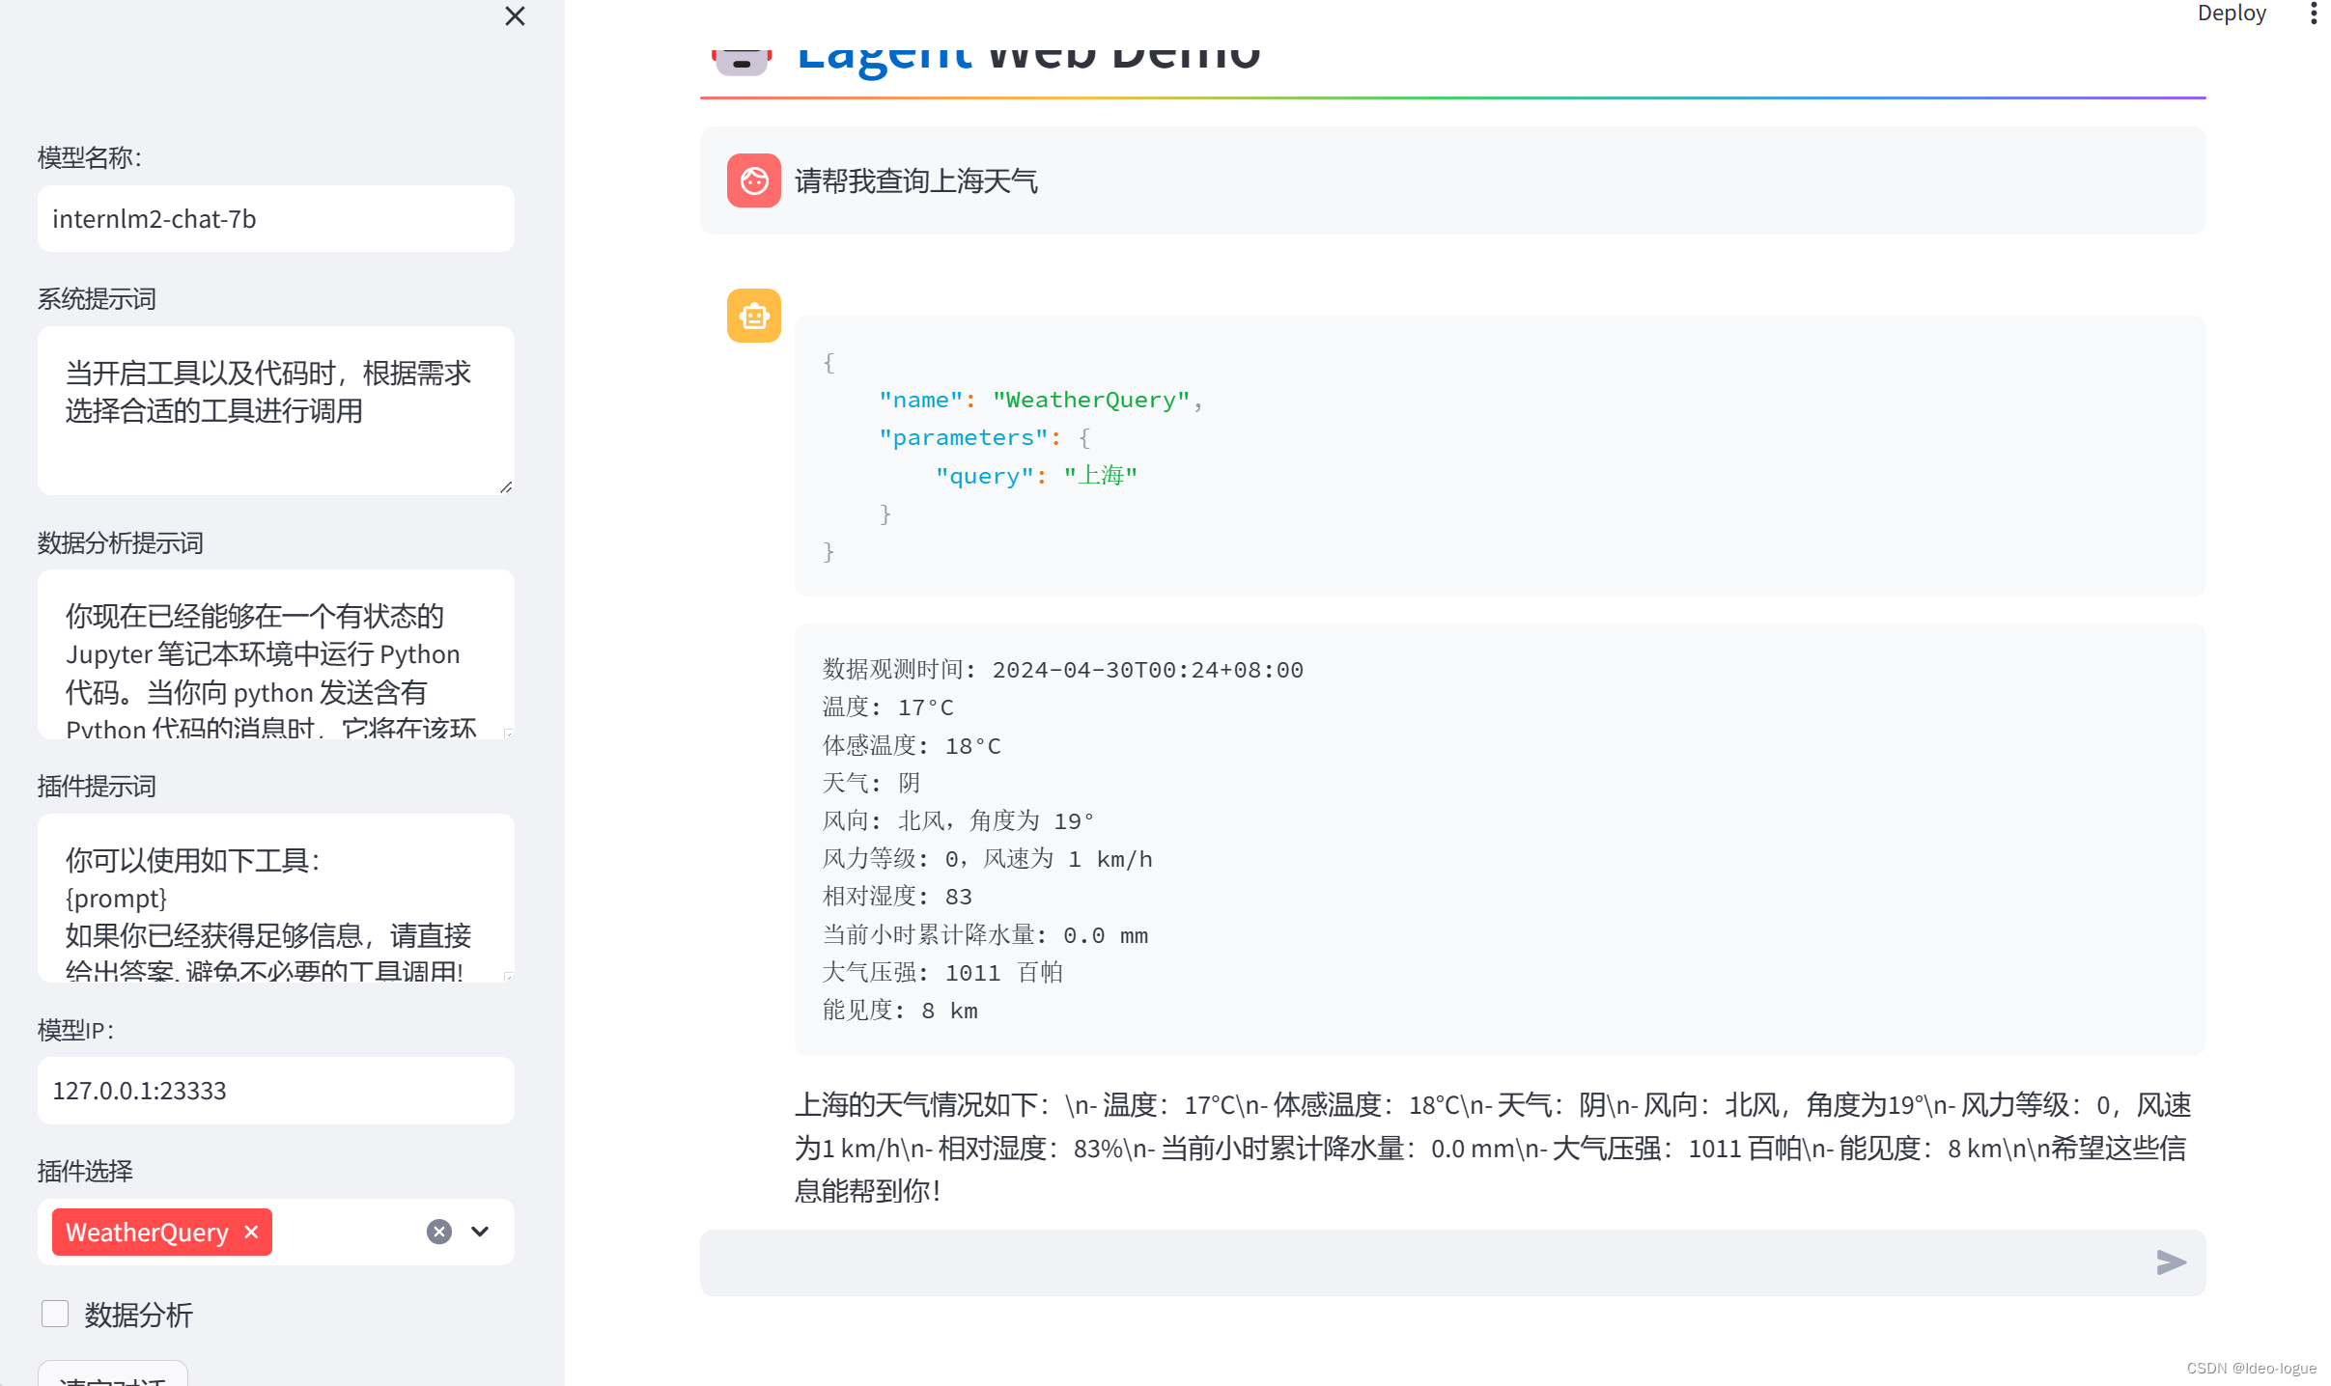Click the 系统提示词 label
The width and height of the screenshot is (2331, 1386).
coord(97,299)
